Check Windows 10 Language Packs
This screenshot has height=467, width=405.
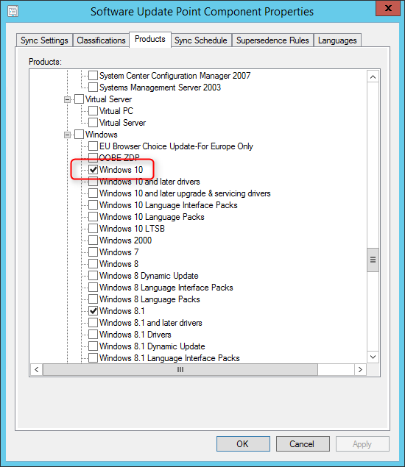93,217
